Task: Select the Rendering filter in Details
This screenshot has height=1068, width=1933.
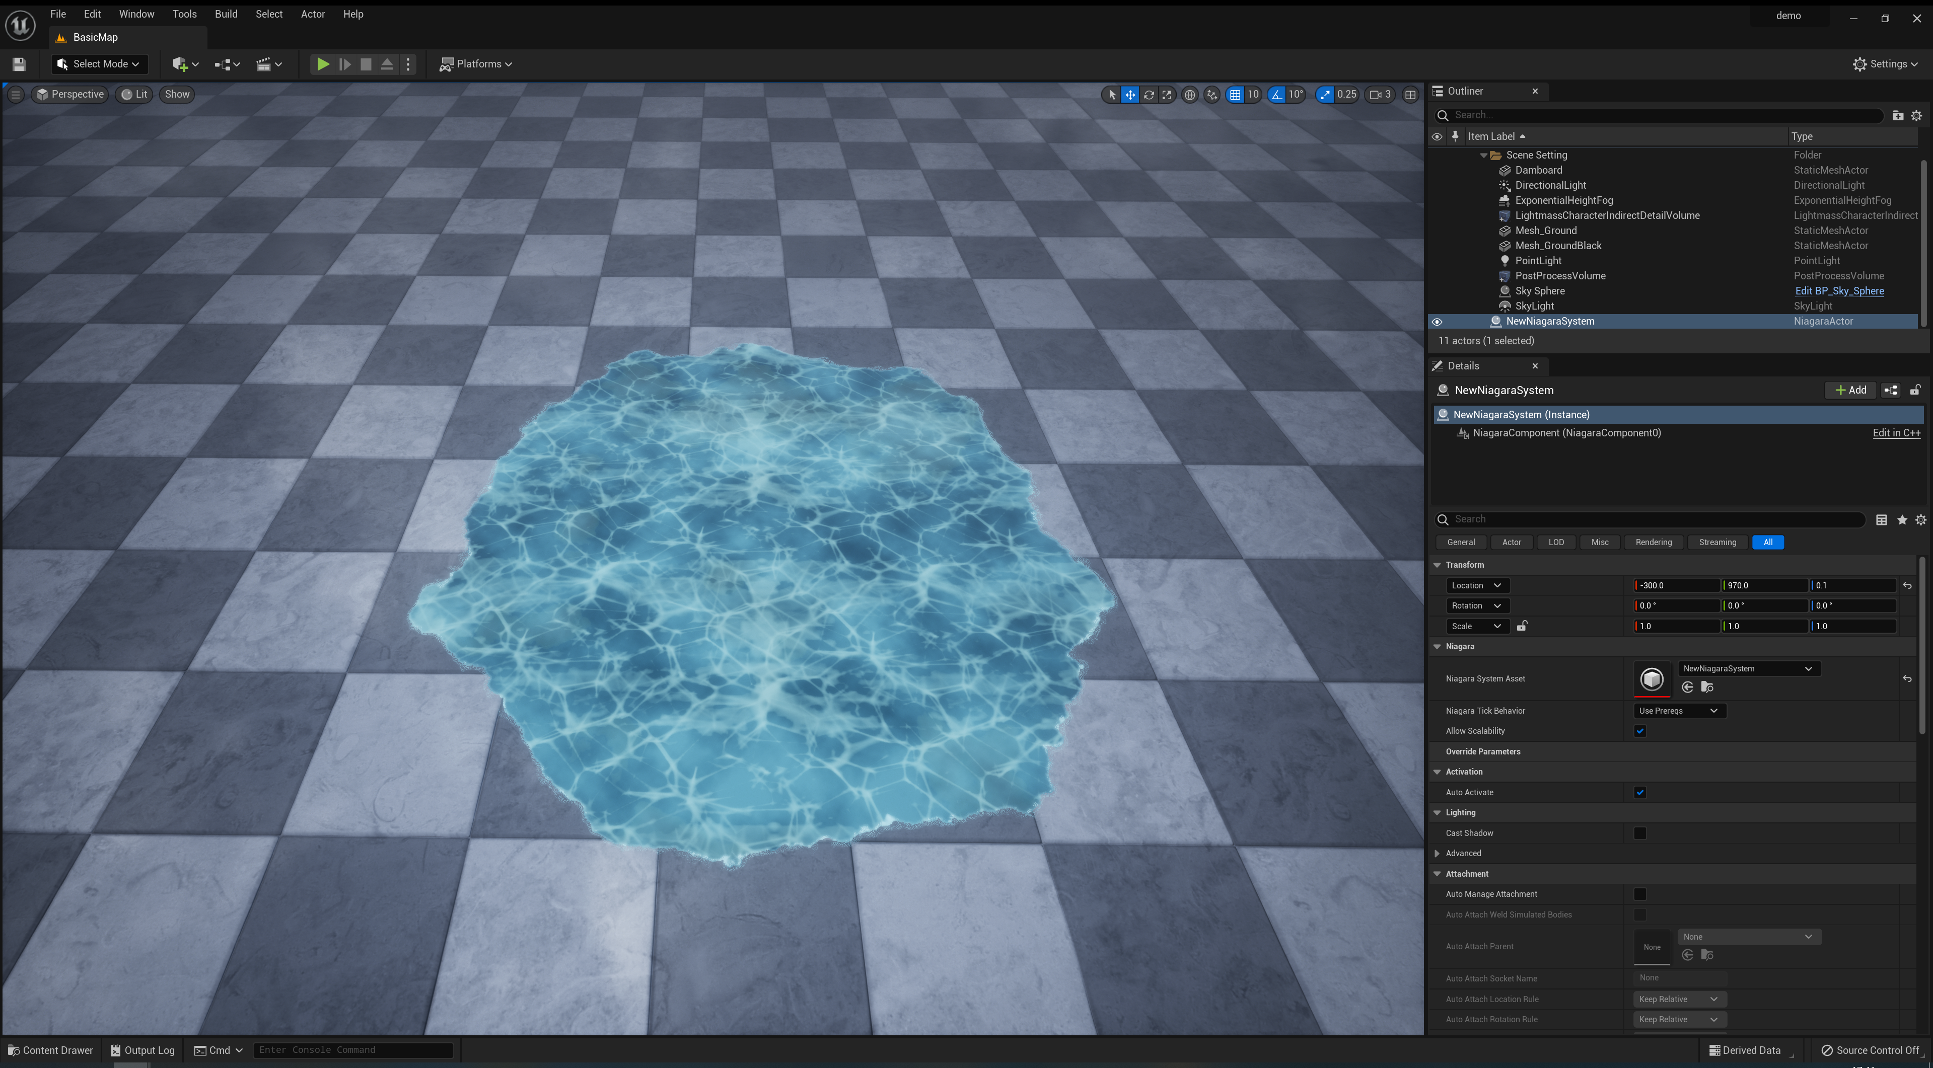Action: tap(1653, 542)
